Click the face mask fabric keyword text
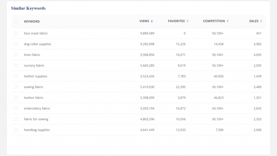The image size is (277, 156). (x=36, y=33)
